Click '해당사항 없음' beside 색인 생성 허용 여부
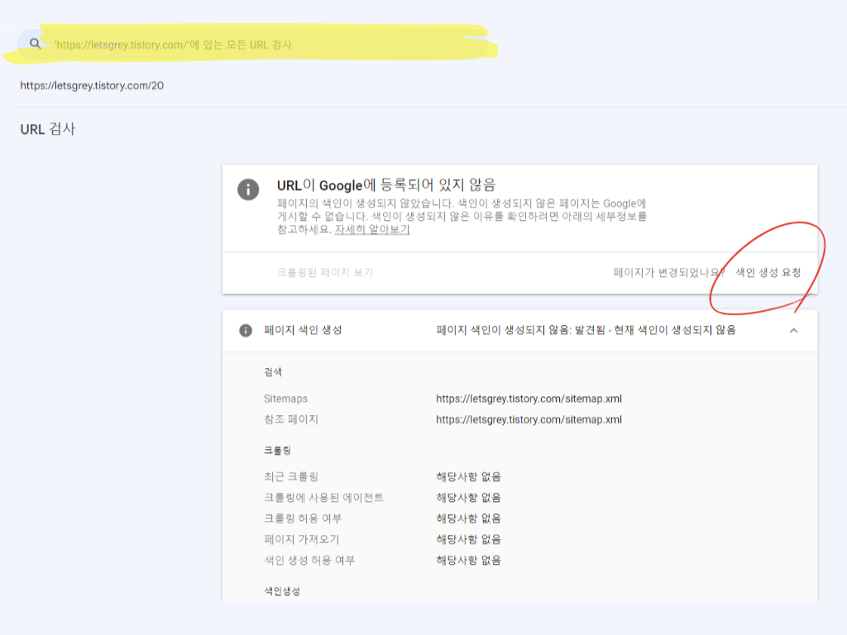 468,561
